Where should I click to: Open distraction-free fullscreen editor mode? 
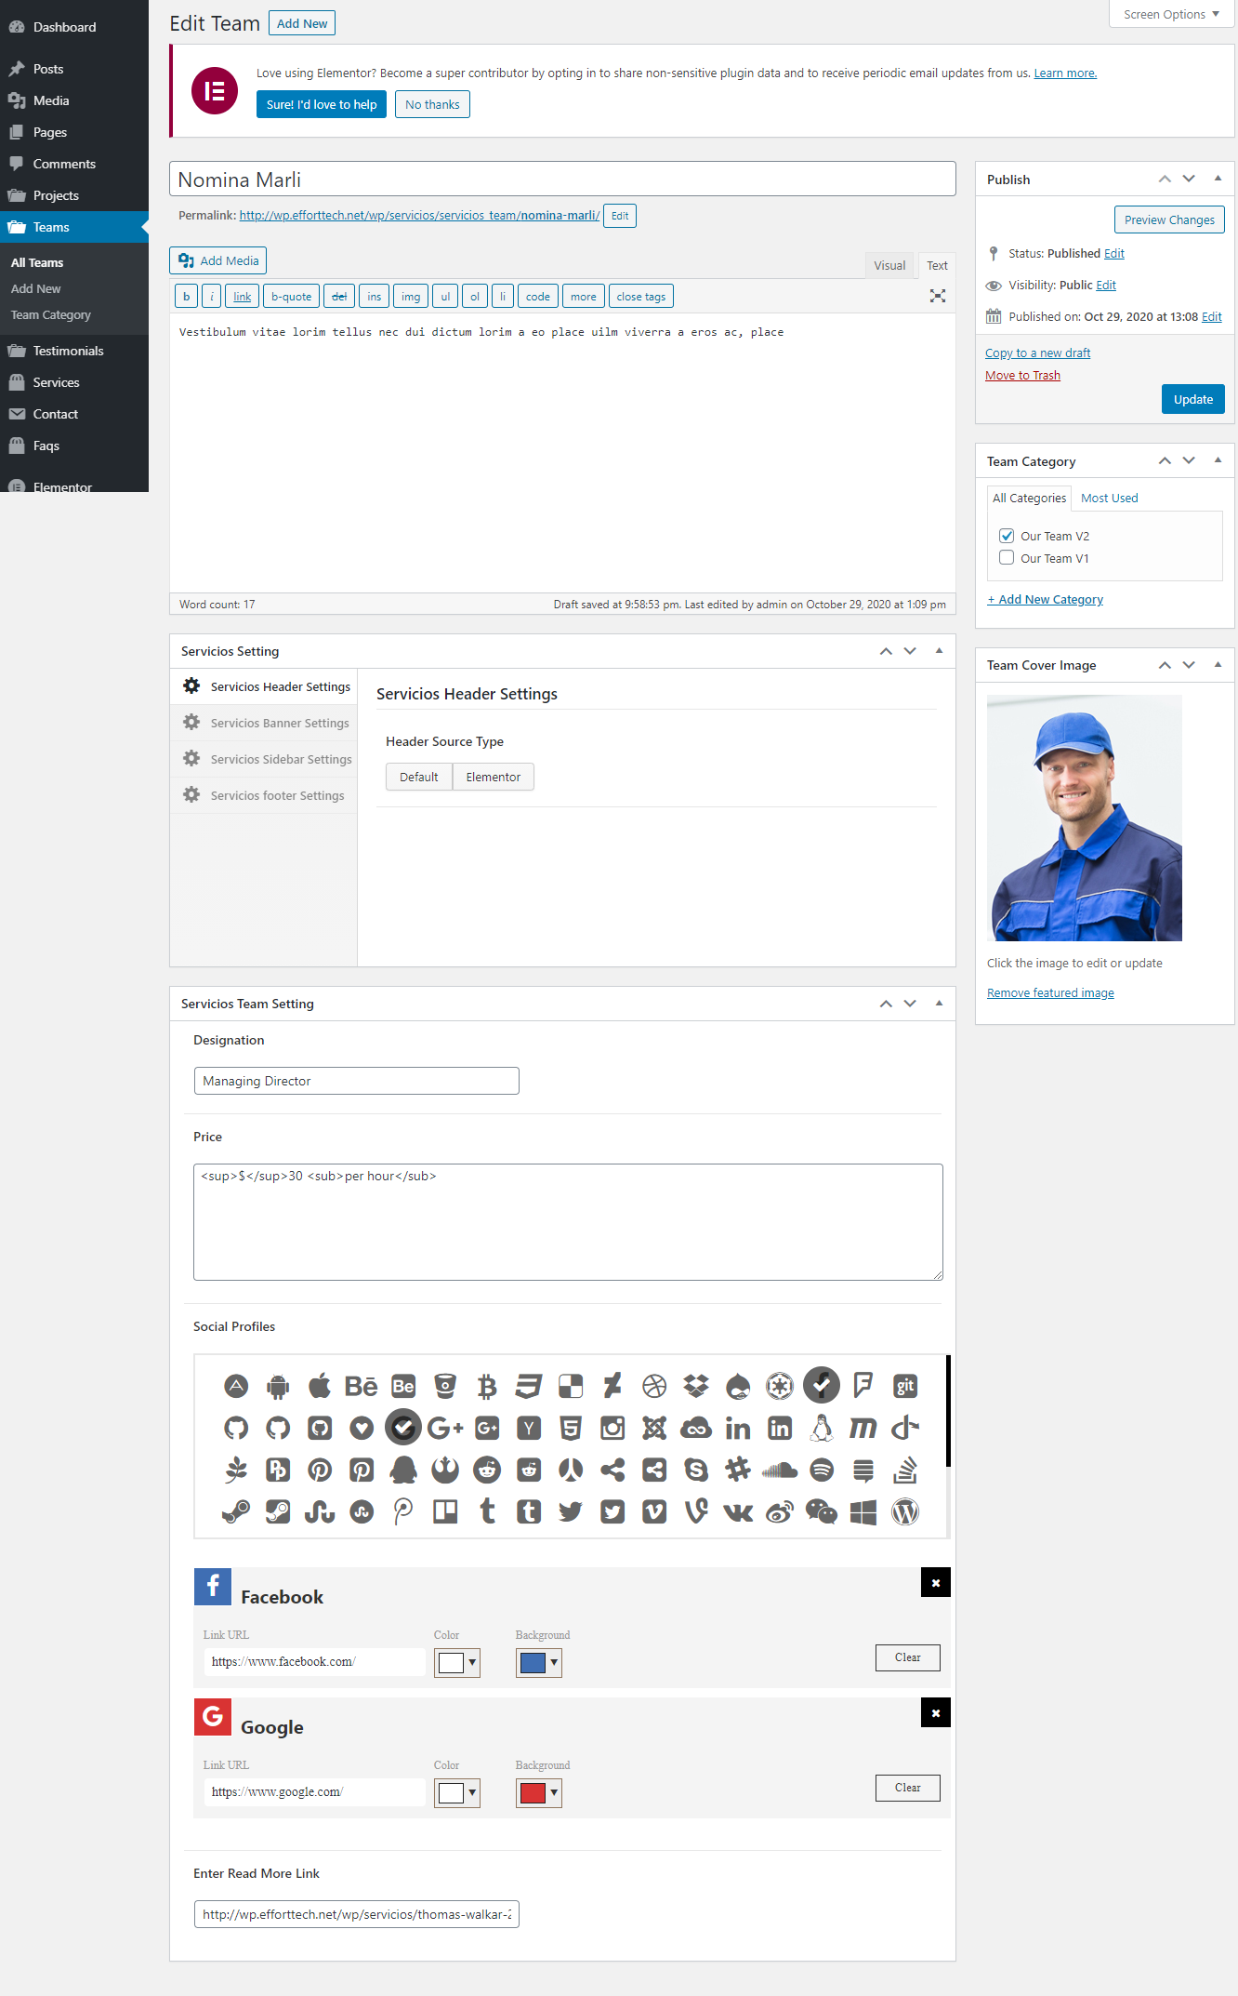938,296
